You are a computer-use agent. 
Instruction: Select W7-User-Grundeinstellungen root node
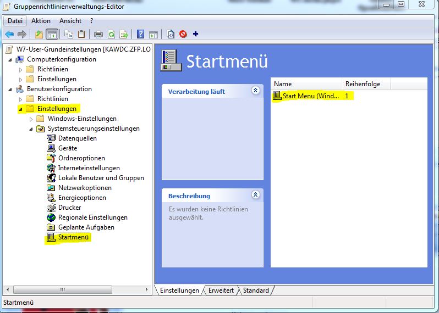[83, 49]
